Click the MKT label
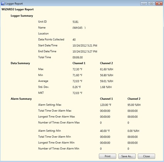The image size is (164, 162). pos(41,93)
